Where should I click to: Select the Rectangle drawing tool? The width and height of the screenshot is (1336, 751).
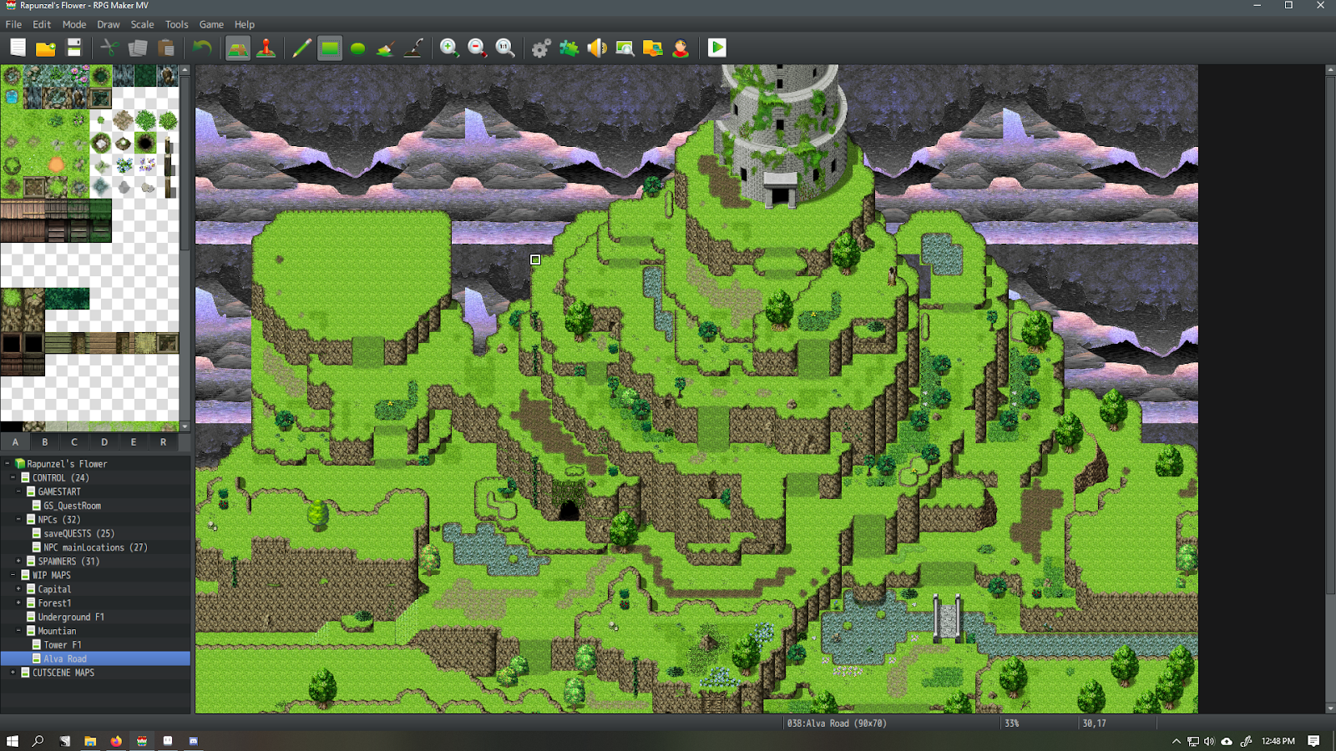(x=330, y=48)
